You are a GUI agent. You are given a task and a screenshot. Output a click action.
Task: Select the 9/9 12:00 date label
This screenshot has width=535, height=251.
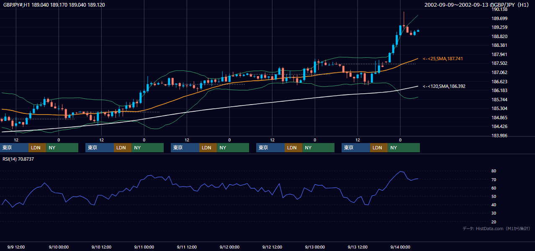pyautogui.click(x=16, y=247)
